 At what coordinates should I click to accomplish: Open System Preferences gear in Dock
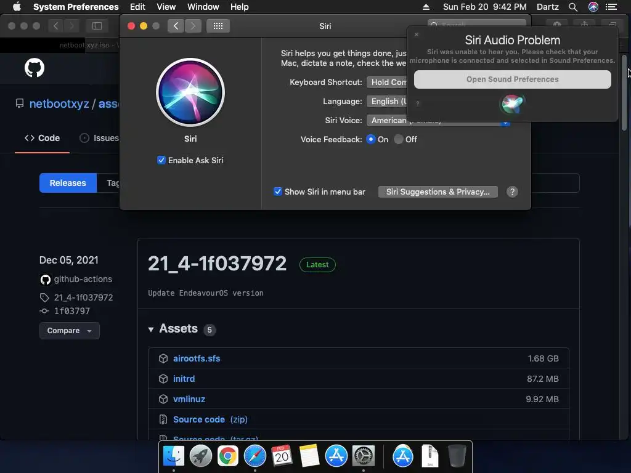tap(364, 456)
